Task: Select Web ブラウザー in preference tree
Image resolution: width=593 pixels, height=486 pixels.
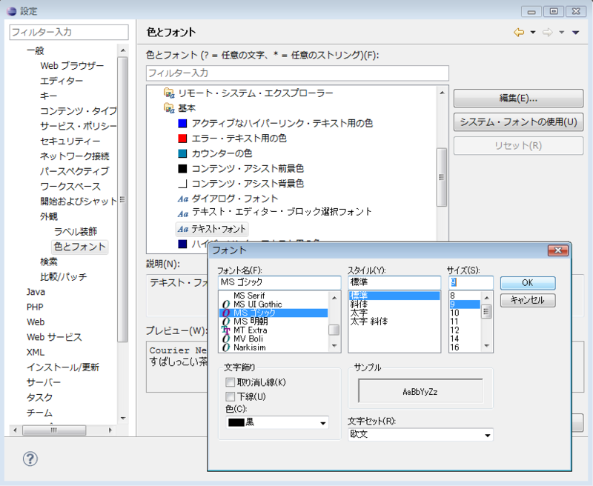Action: point(72,66)
